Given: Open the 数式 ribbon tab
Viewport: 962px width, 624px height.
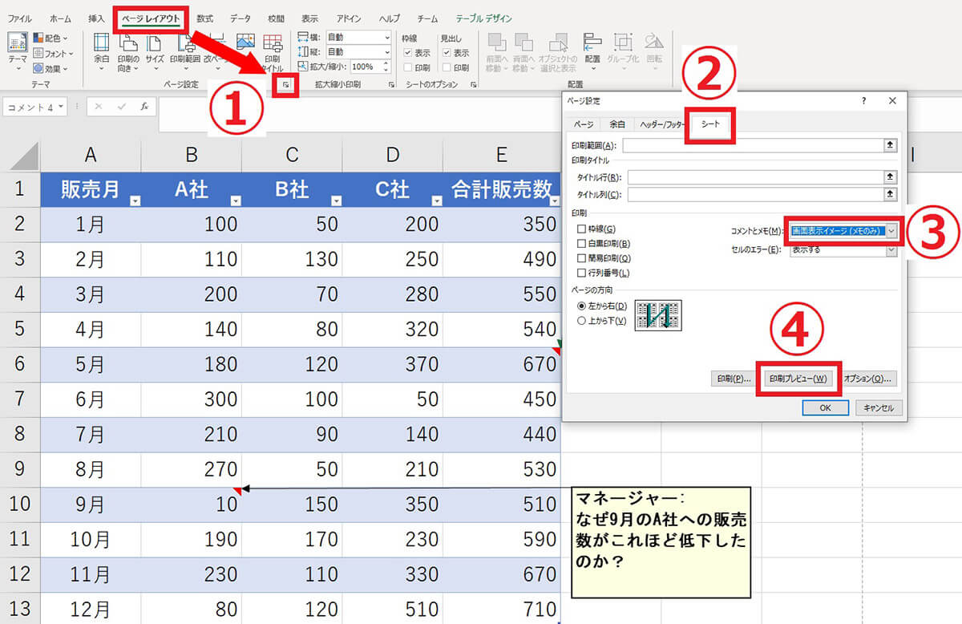Looking at the screenshot, I should (x=204, y=18).
